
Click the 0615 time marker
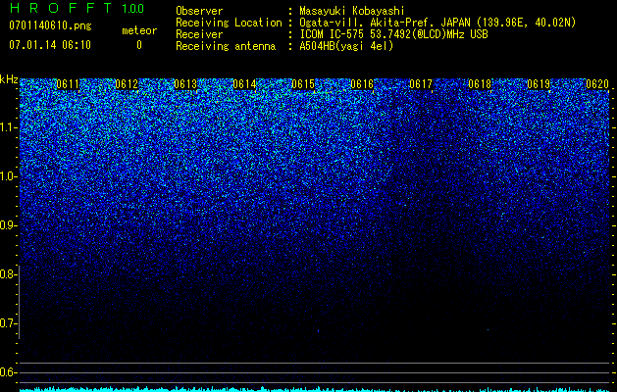coord(303,84)
